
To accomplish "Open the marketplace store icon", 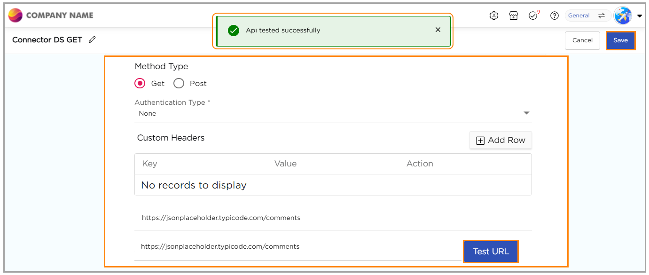I will click(514, 16).
